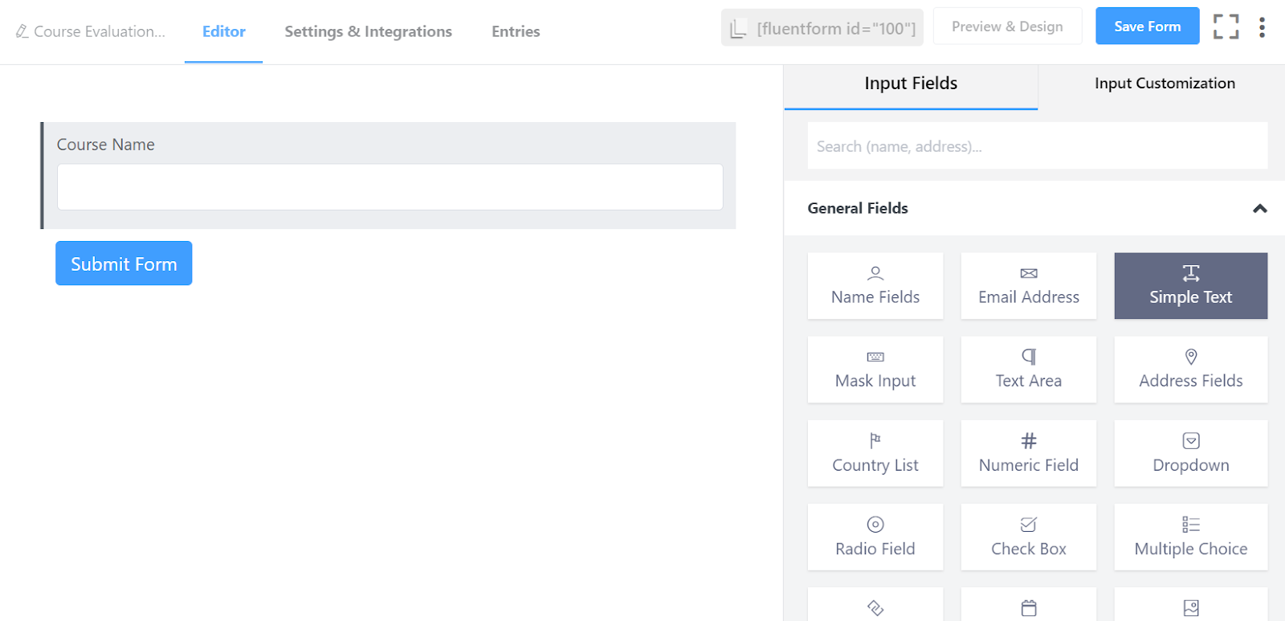Click the field search box
1285x621 pixels.
(1037, 146)
